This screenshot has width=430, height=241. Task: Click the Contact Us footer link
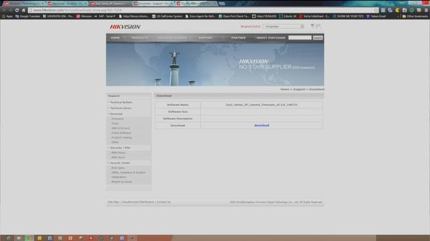(164, 202)
